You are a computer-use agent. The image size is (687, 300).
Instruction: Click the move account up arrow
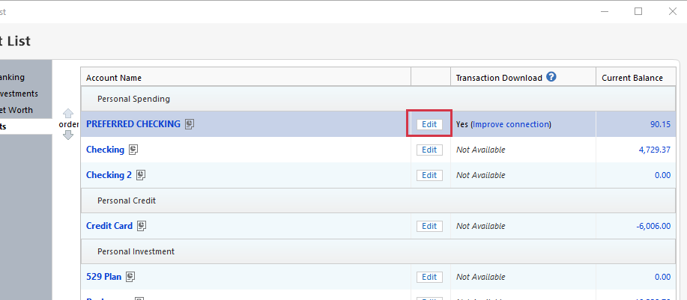tap(68, 114)
